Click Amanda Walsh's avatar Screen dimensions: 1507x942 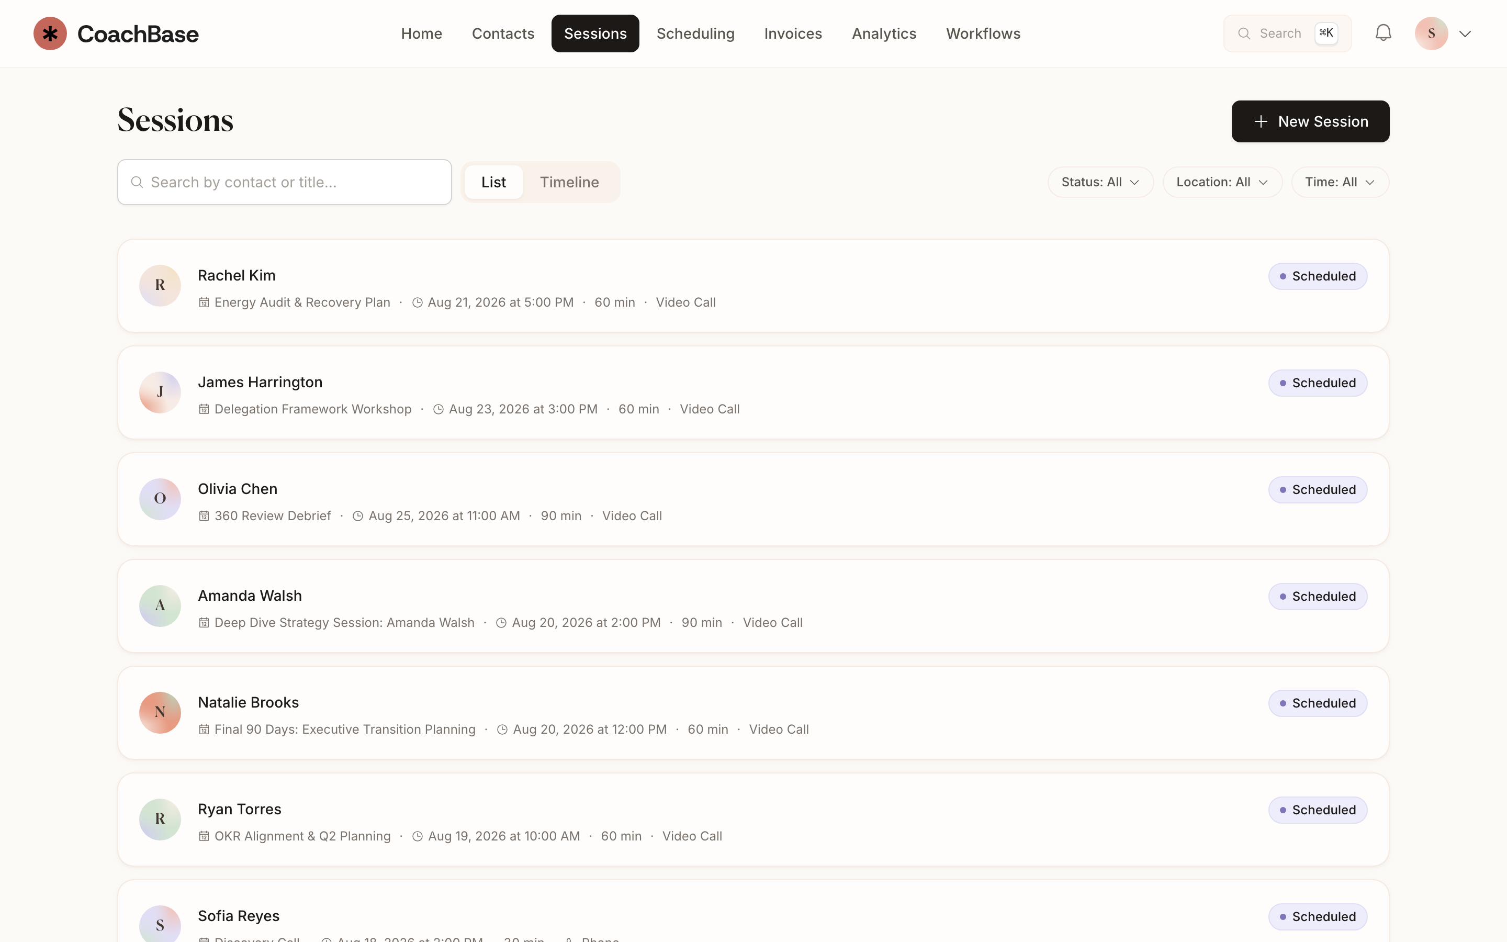coord(160,605)
